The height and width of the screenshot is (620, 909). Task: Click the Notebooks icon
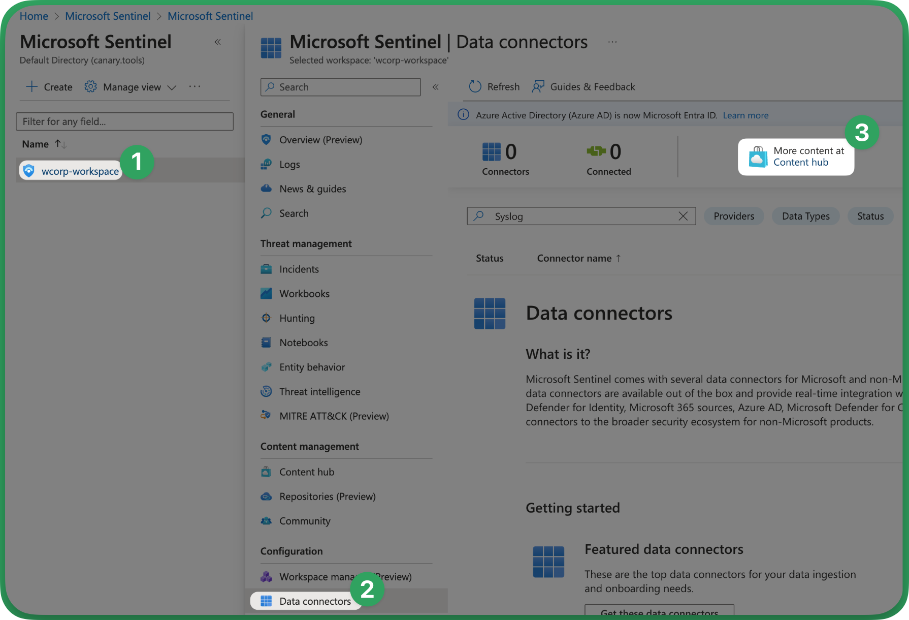tap(266, 343)
